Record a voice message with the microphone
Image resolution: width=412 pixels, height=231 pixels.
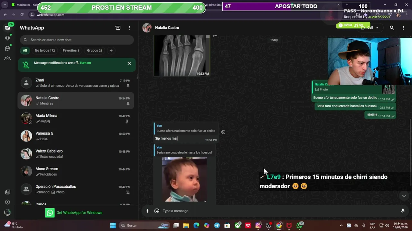(x=403, y=211)
